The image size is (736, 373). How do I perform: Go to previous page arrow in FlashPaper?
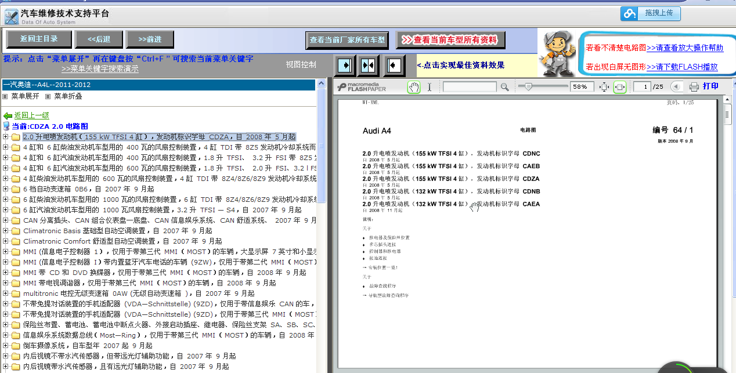coord(676,87)
